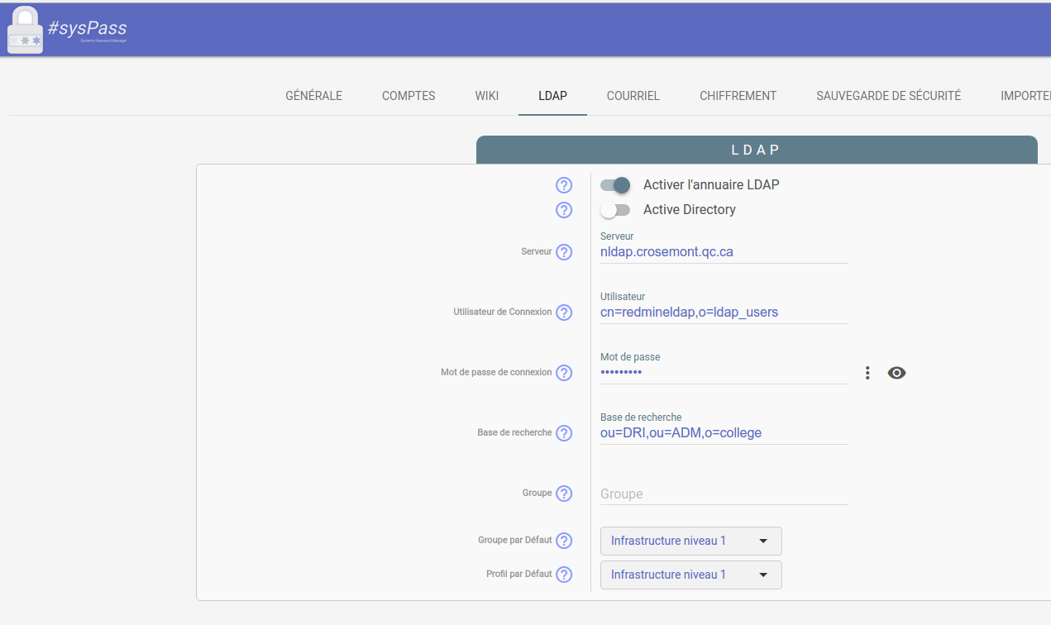
Task: Click the sysPass padlock logo
Action: pyautogui.click(x=25, y=31)
